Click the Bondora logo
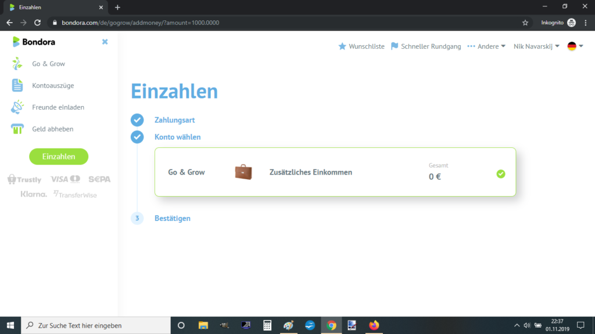The width and height of the screenshot is (595, 334). click(x=34, y=42)
